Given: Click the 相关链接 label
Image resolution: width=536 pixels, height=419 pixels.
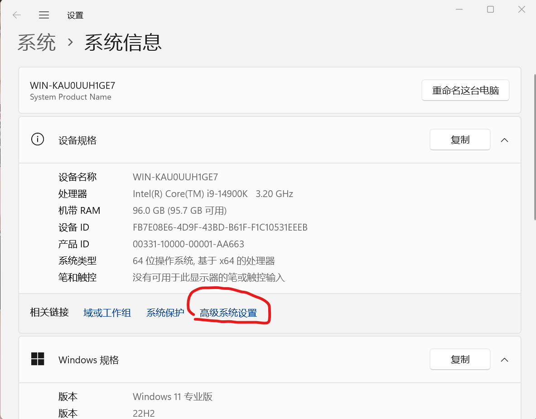Looking at the screenshot, I should pos(49,313).
